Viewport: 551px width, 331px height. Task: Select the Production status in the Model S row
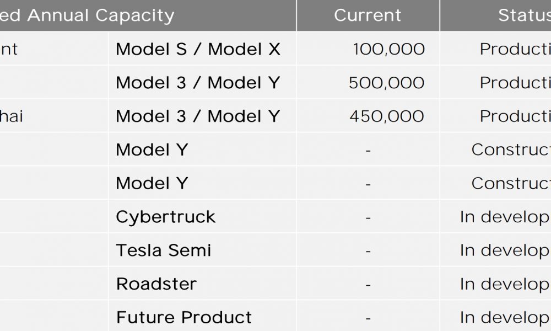tap(515, 49)
